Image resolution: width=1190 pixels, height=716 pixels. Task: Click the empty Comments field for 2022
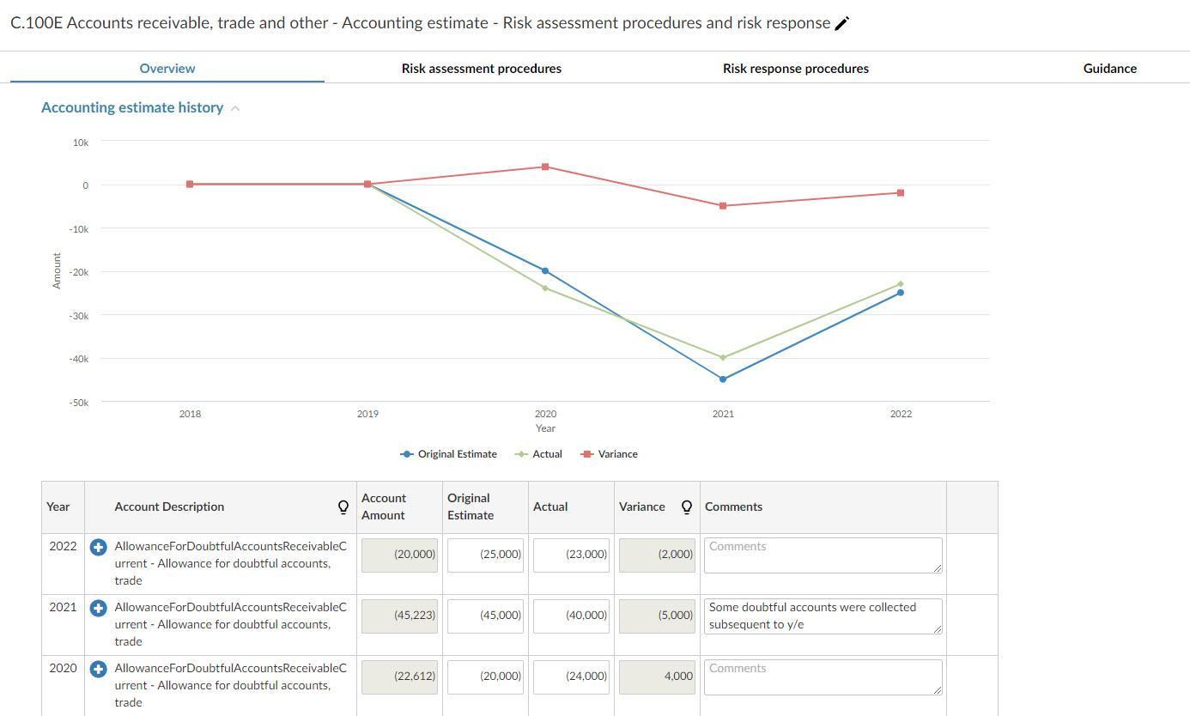coord(822,555)
